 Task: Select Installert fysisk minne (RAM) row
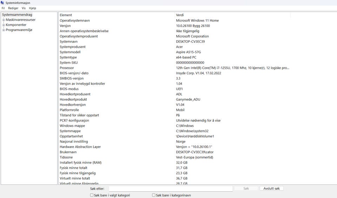[81, 163]
